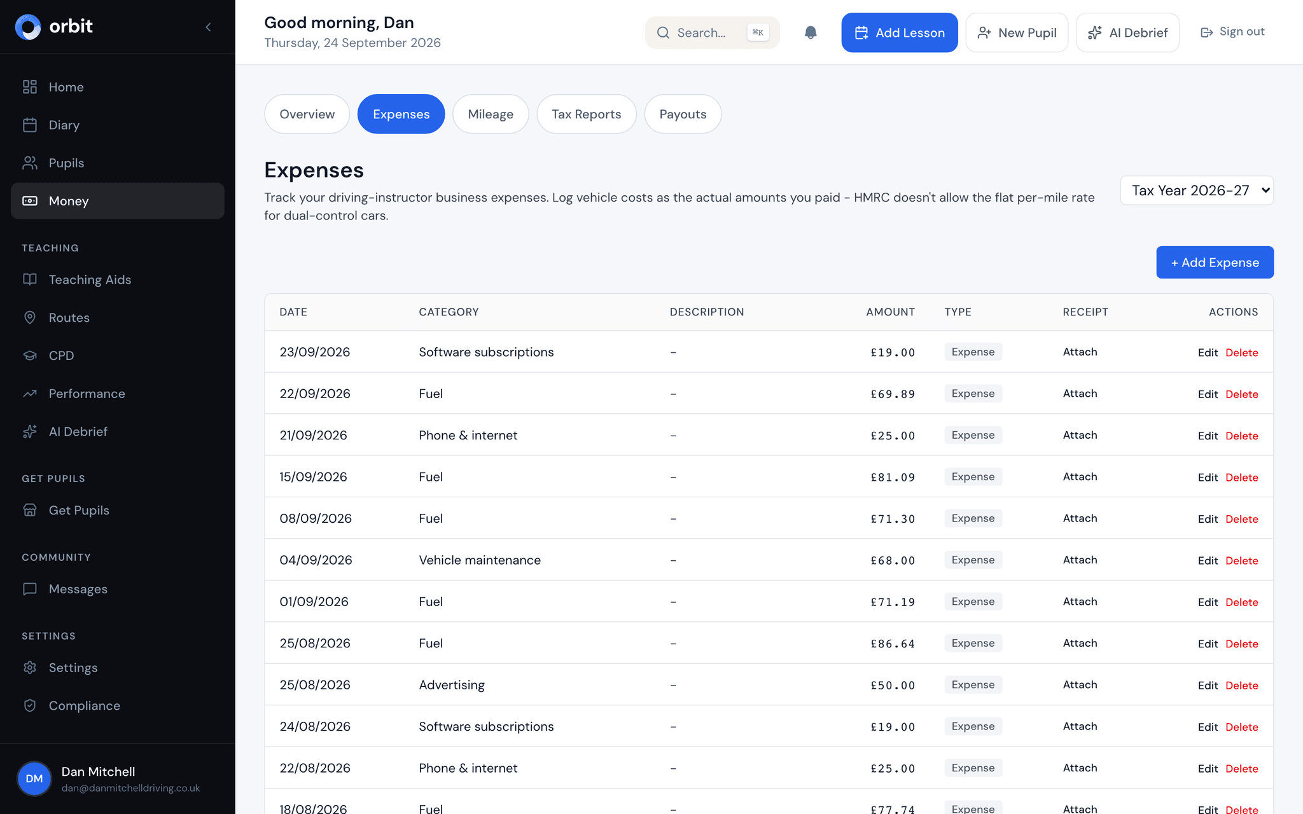1303x814 pixels.
Task: Edit the 15/09/2026 Fuel expense
Action: tap(1207, 478)
